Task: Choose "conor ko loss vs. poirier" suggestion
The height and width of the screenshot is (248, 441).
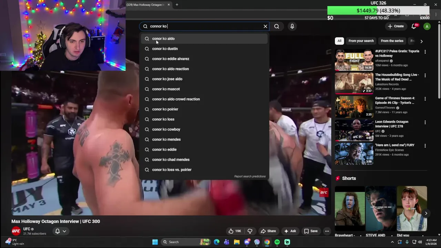Action: [x=204, y=169]
